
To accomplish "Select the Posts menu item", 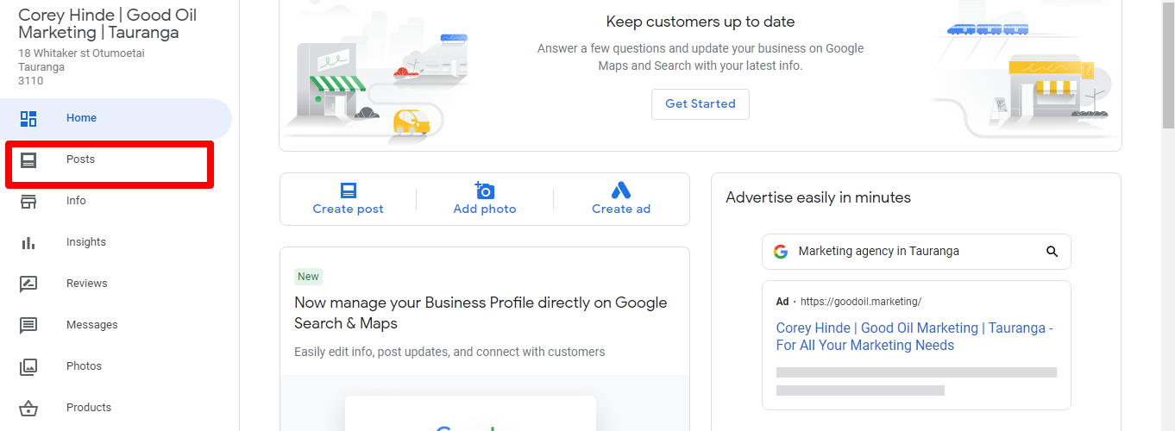I will click(81, 159).
